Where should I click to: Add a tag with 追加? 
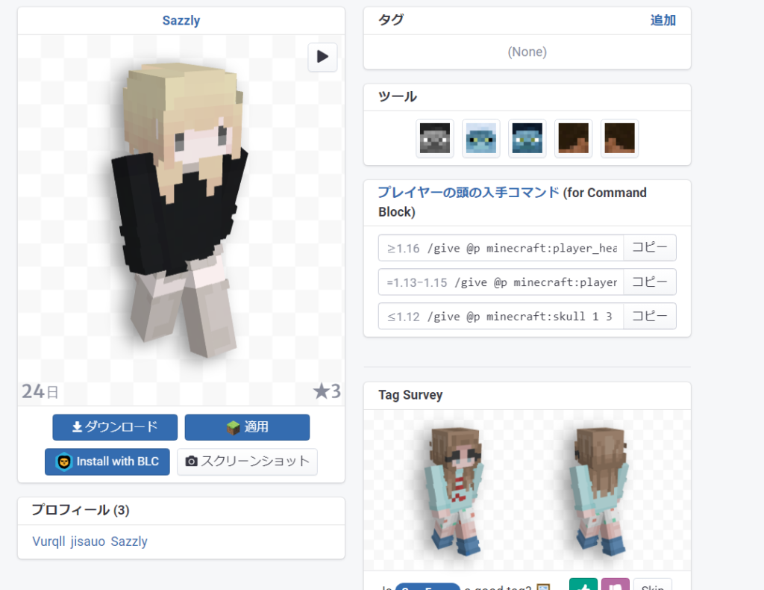click(x=663, y=20)
